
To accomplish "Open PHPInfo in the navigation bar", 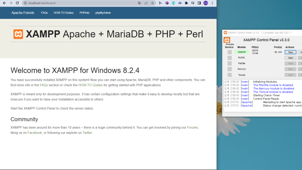I will pos(85,13).
